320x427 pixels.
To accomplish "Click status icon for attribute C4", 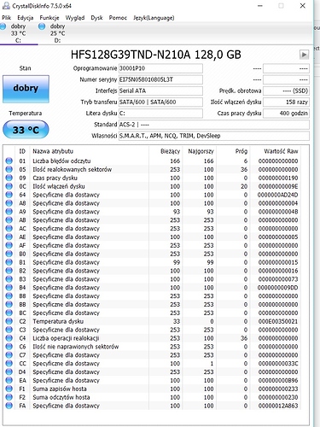I will tap(9, 338).
